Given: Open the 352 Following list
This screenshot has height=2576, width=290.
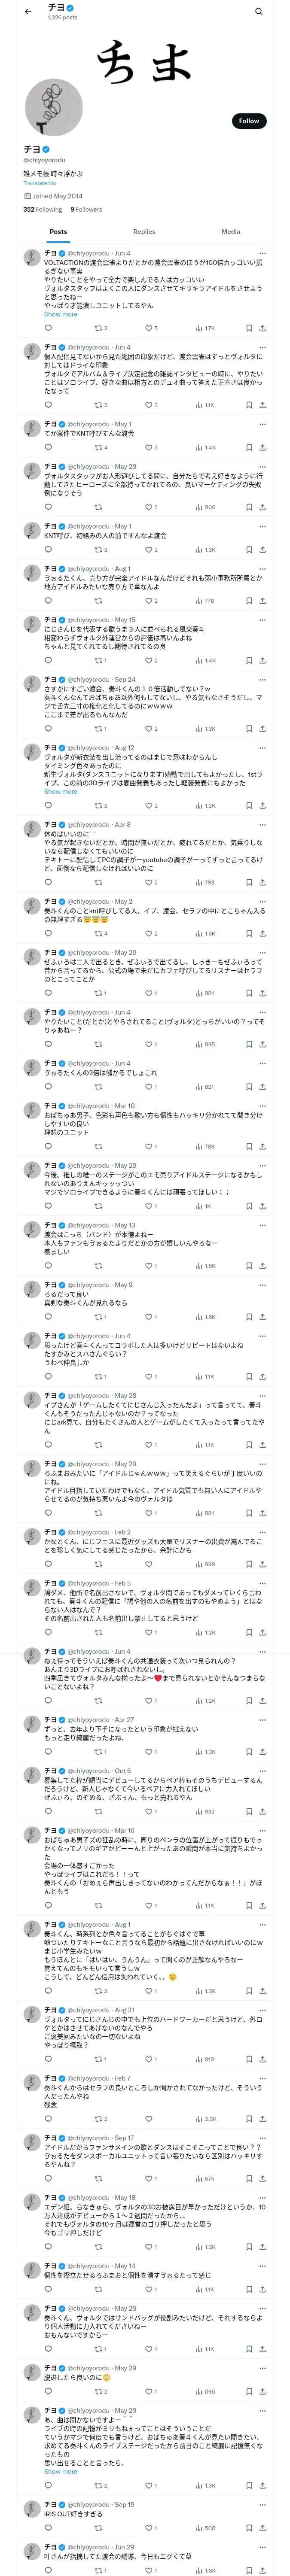Looking at the screenshot, I should pos(42,210).
